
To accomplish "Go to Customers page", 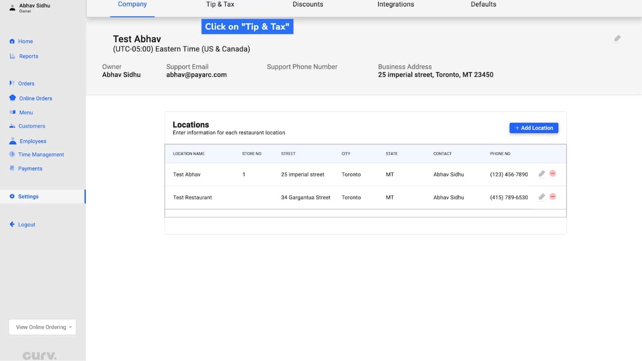I will pos(32,126).
